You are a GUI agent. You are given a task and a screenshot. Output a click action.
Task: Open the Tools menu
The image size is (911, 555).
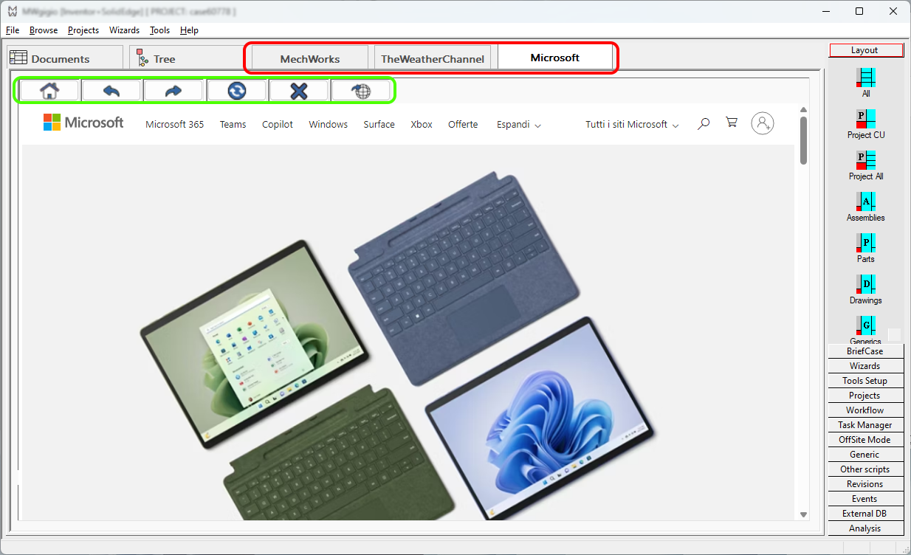tap(159, 30)
